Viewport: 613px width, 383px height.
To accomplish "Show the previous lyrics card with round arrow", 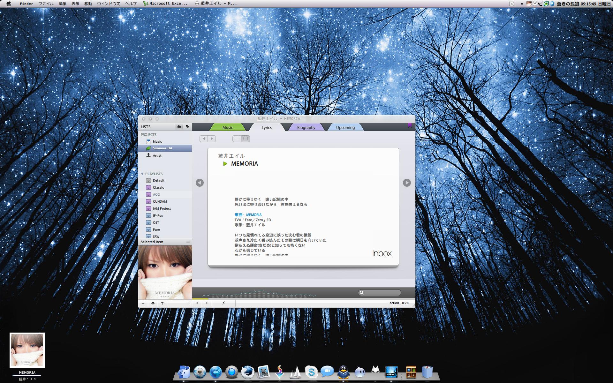I will pyautogui.click(x=200, y=183).
